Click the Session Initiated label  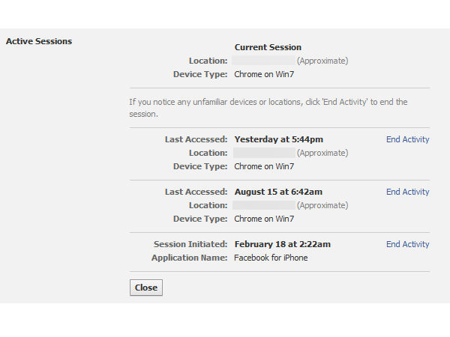click(190, 244)
